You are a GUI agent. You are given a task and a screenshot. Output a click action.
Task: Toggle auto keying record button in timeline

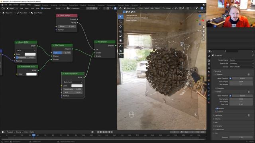92,132
